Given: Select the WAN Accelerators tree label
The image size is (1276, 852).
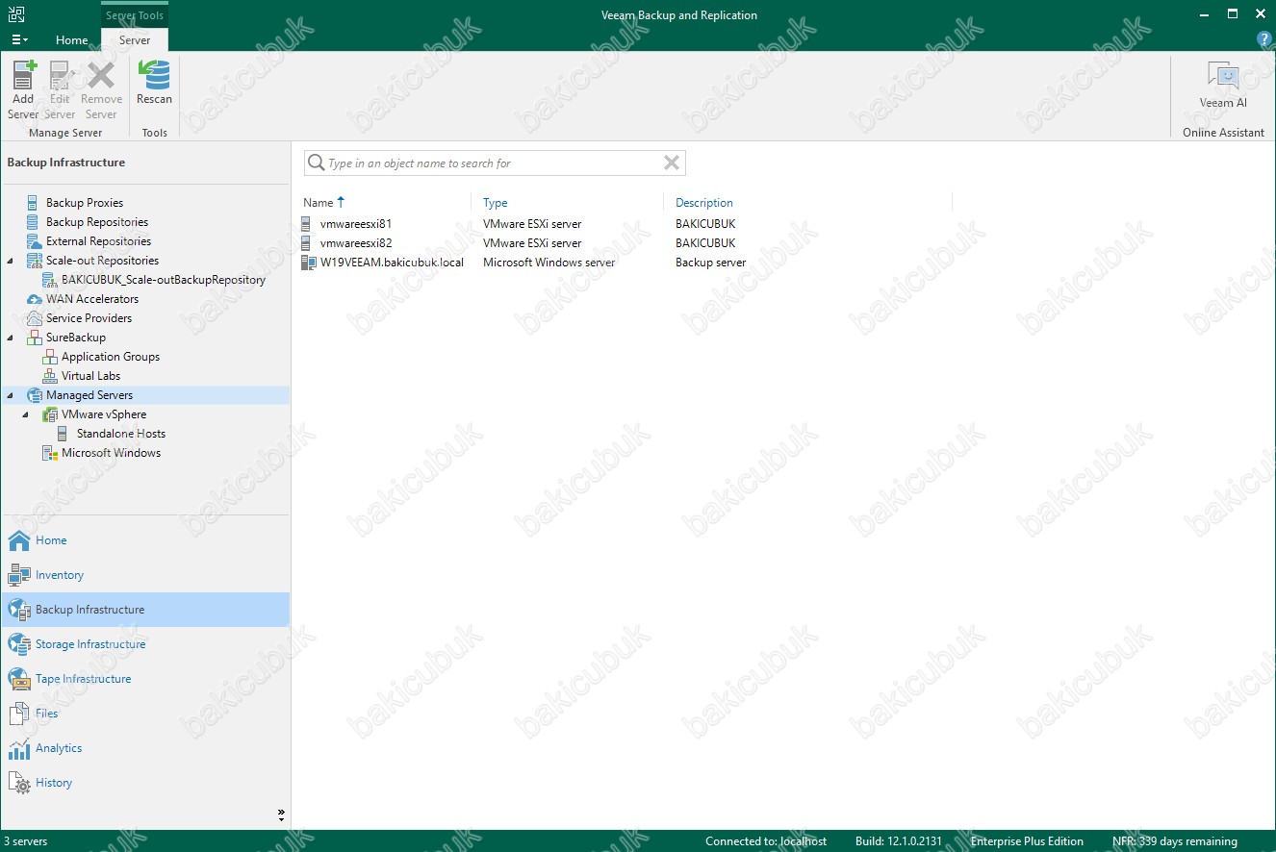Looking at the screenshot, I should tap(92, 299).
